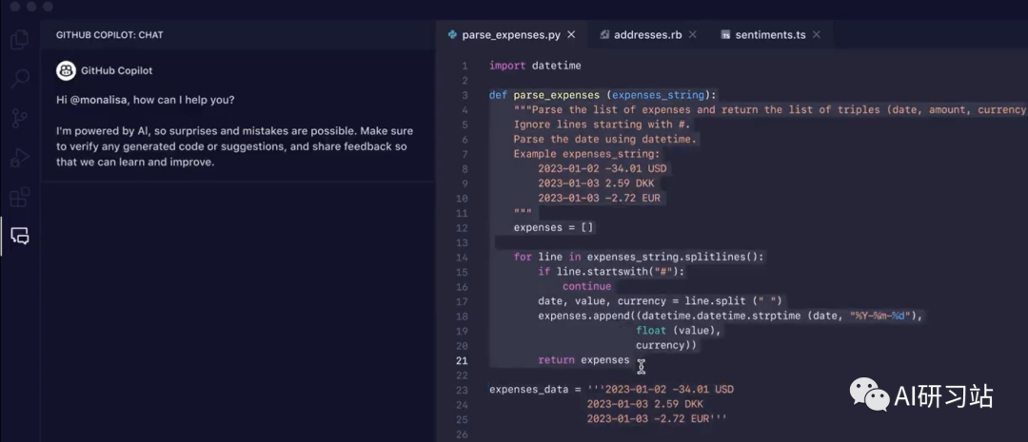Click "2023-01-03 -2.72 EUR'''" on line 25
Screen dimensions: 1028x442
(657, 419)
